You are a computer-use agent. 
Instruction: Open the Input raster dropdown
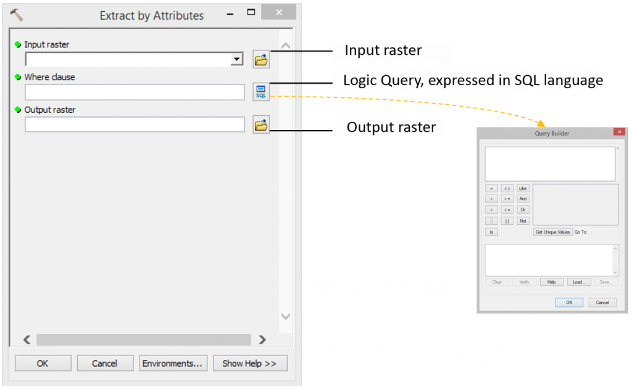(236, 59)
